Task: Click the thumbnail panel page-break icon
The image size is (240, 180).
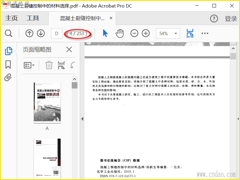Action: (61, 65)
